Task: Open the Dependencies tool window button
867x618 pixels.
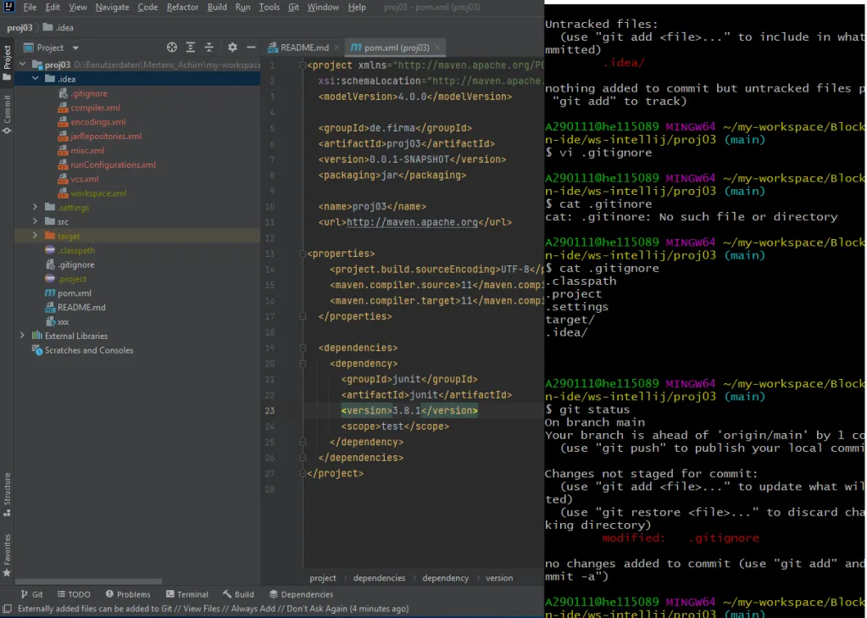Action: click(x=301, y=594)
